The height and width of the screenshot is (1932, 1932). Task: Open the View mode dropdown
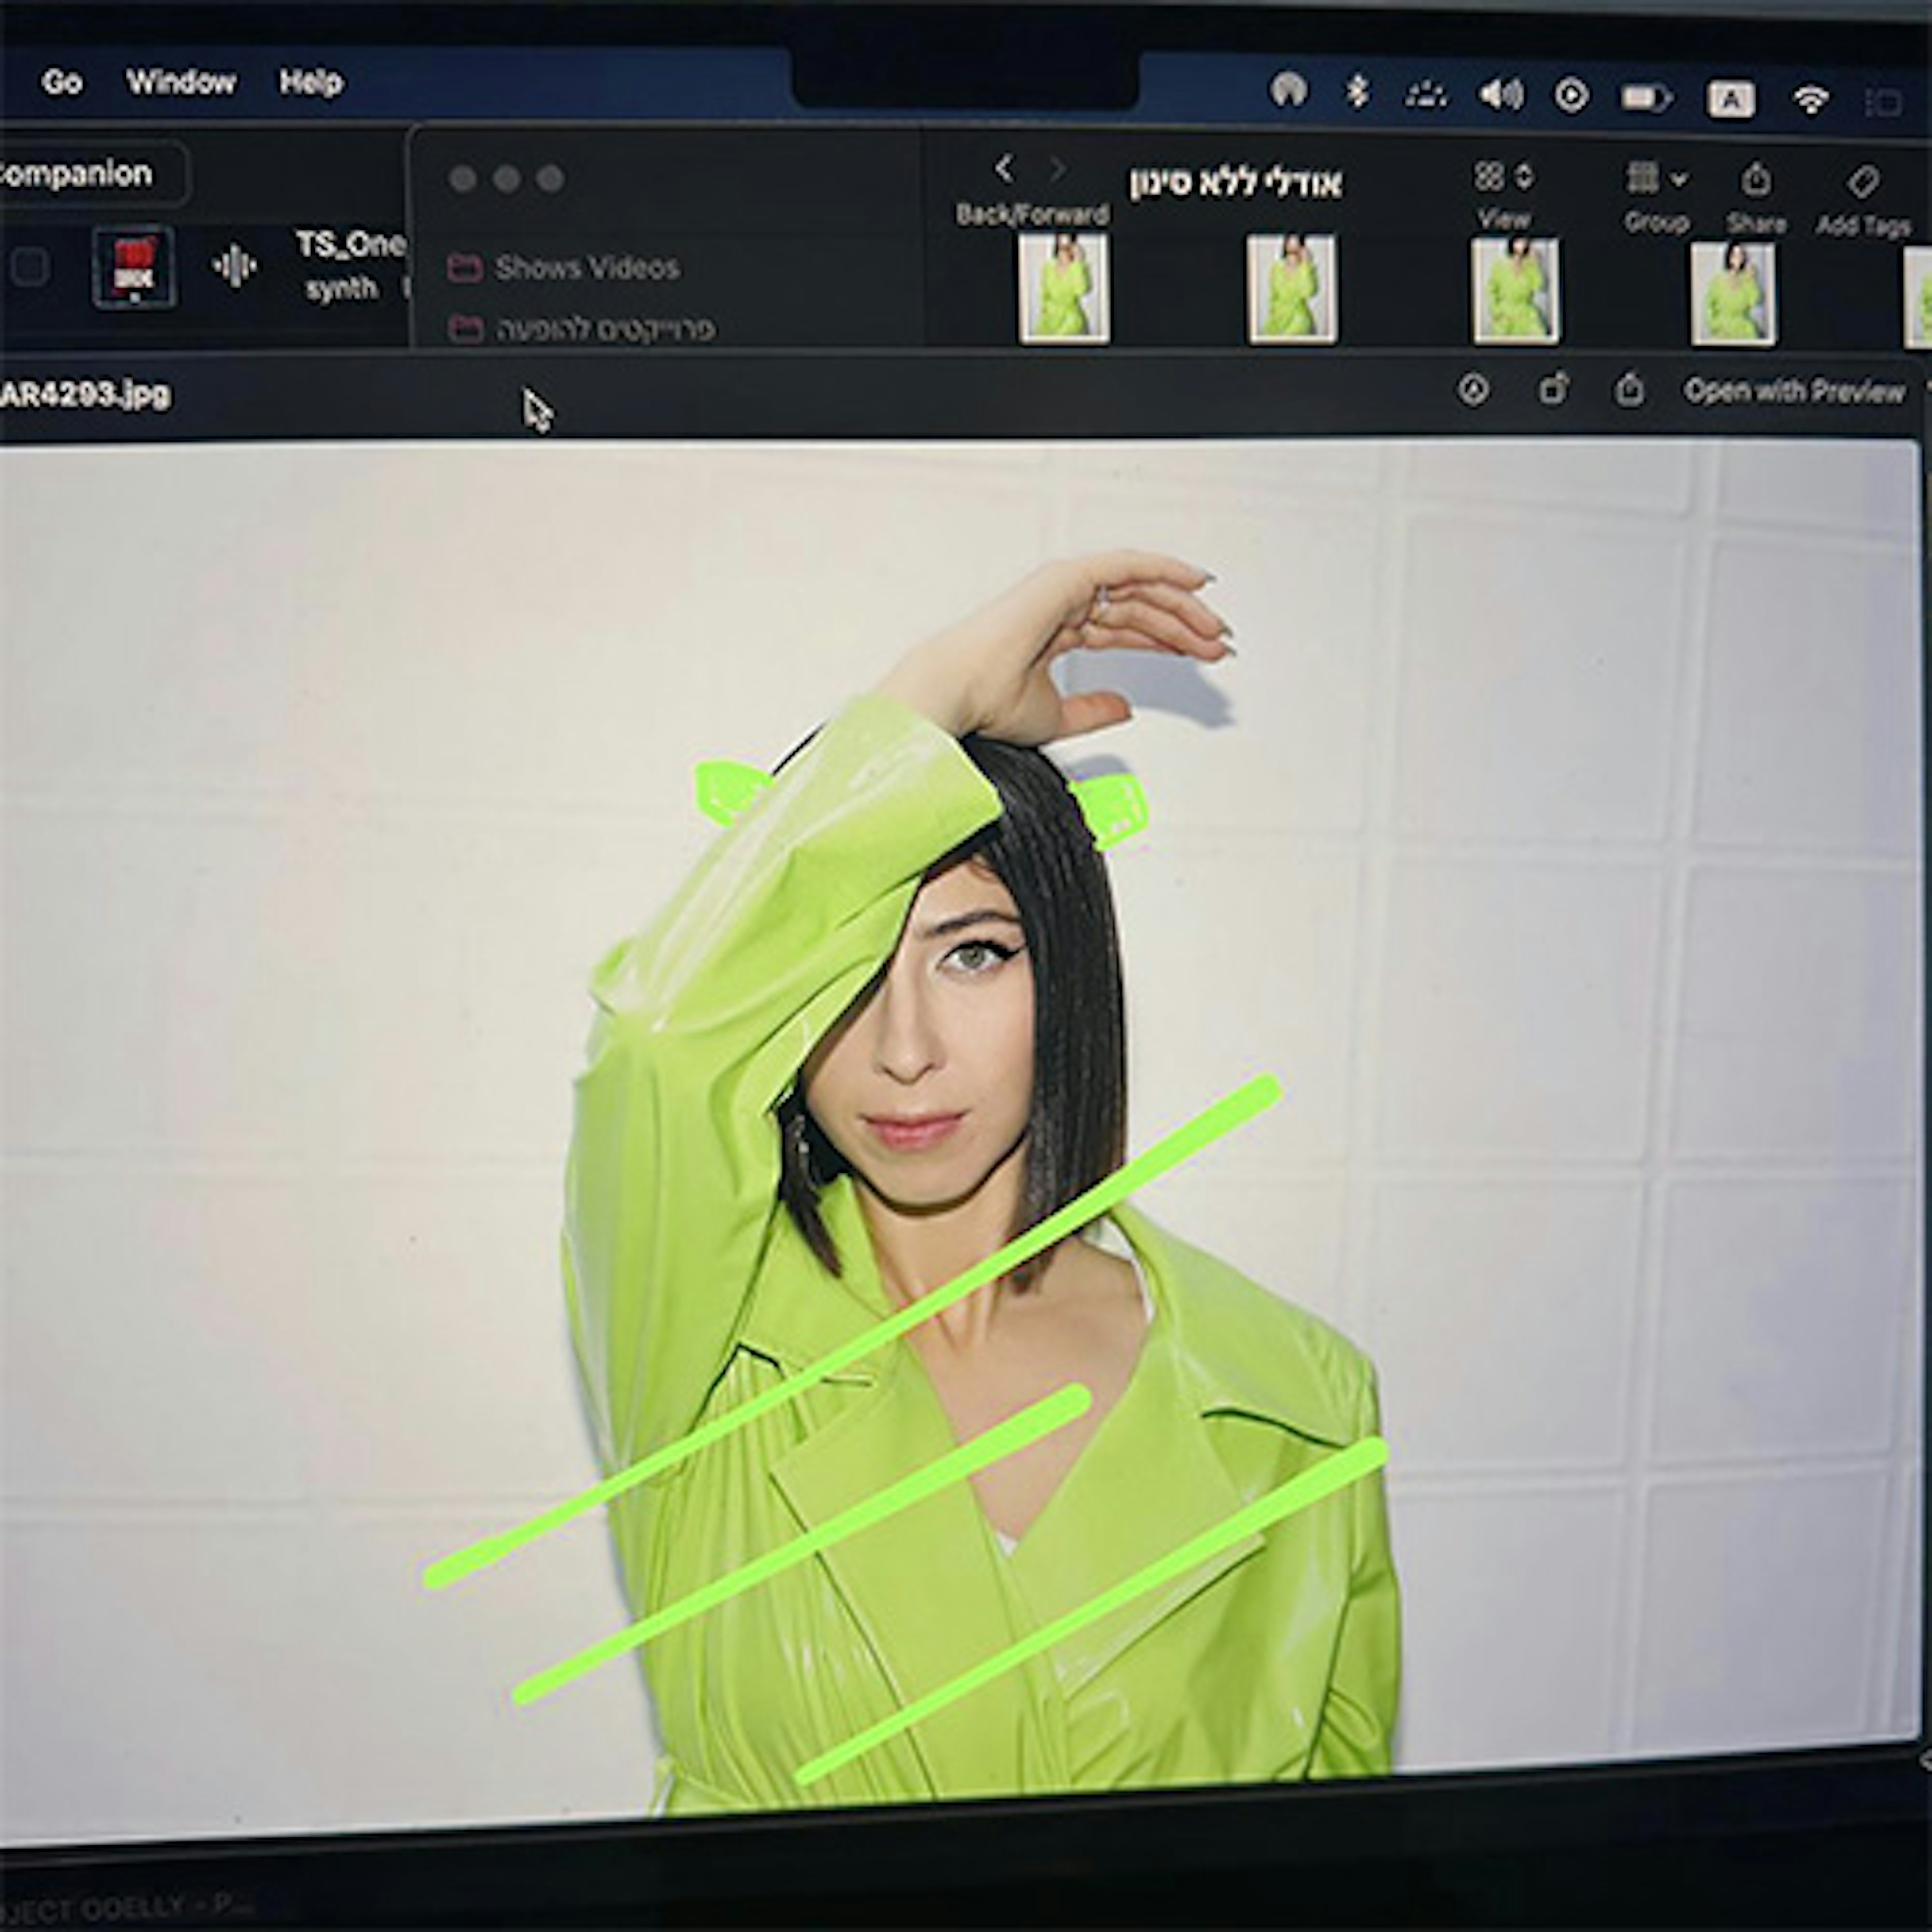point(1503,177)
